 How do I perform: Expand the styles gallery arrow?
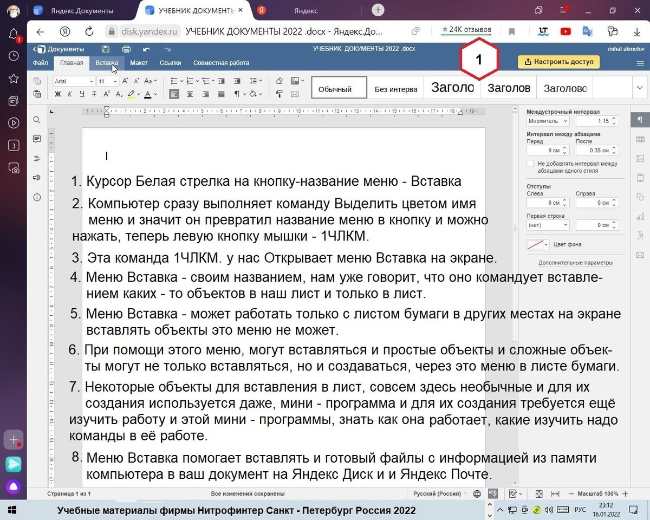pyautogui.click(x=640, y=88)
